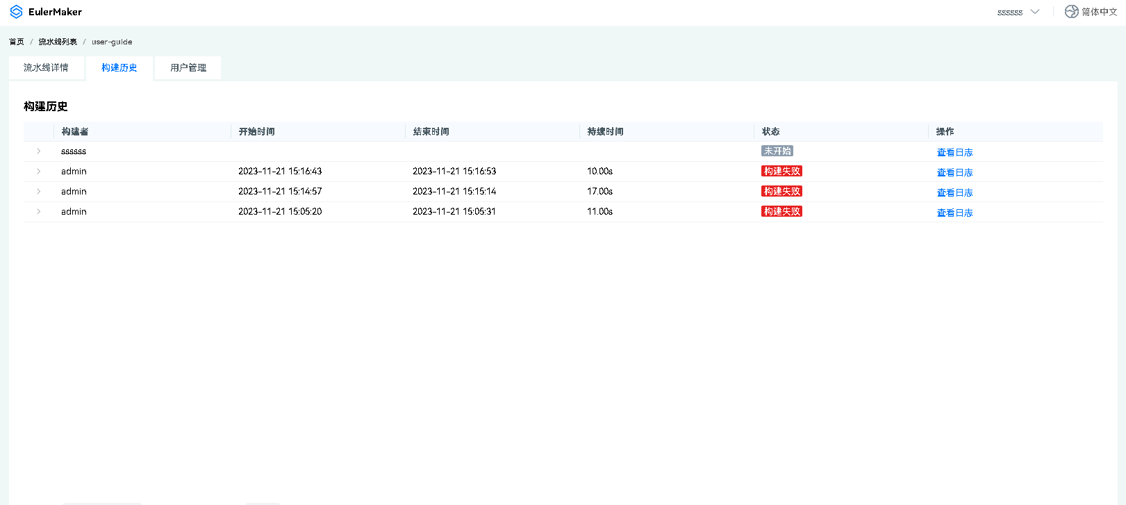Open 查看日志 for the 15:14:57 build

click(x=954, y=193)
